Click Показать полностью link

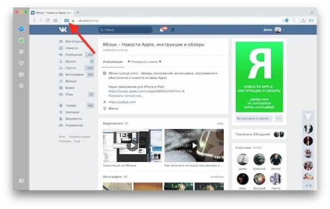(x=125, y=95)
